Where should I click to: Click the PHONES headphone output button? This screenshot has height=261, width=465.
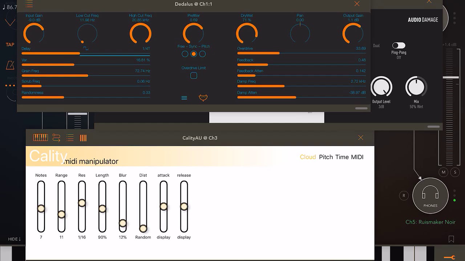pyautogui.click(x=430, y=196)
